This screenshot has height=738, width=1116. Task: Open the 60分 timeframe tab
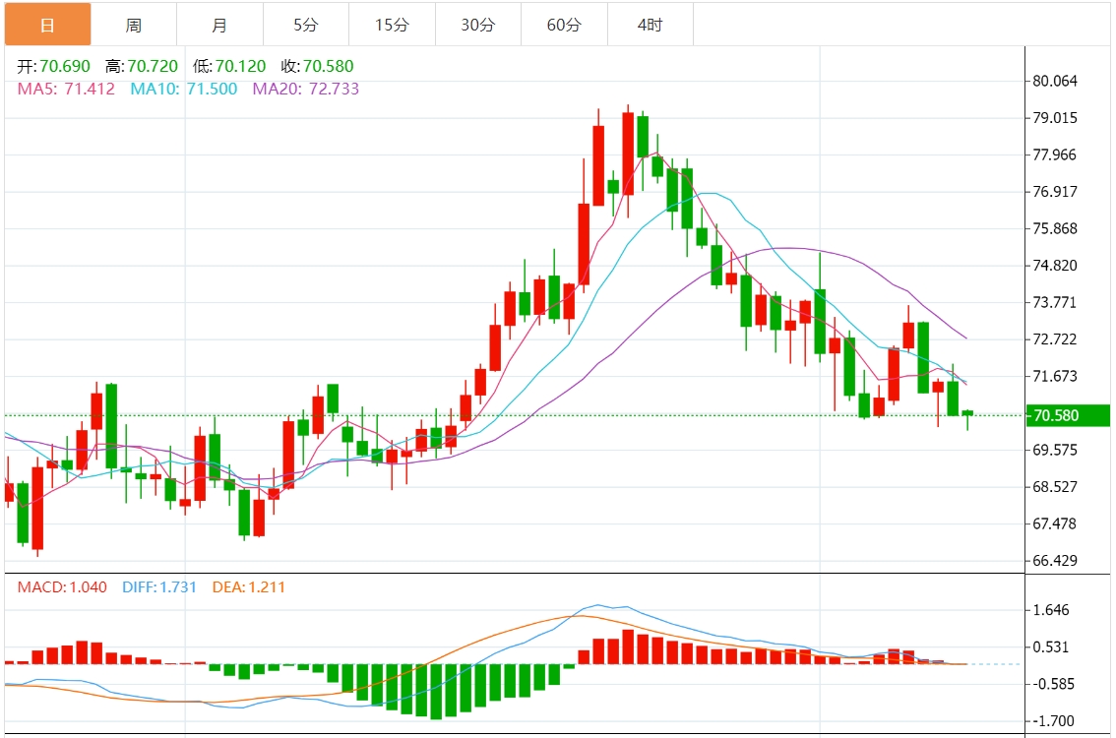[x=565, y=25]
